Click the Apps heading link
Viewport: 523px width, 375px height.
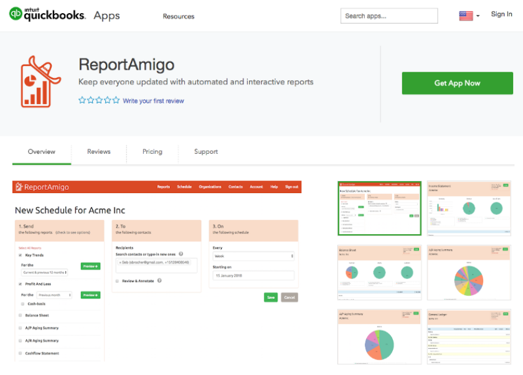tap(106, 16)
